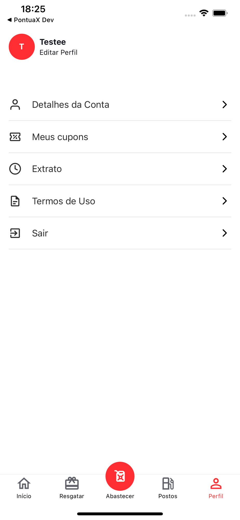Switch to the Início tab

pyautogui.click(x=24, y=488)
